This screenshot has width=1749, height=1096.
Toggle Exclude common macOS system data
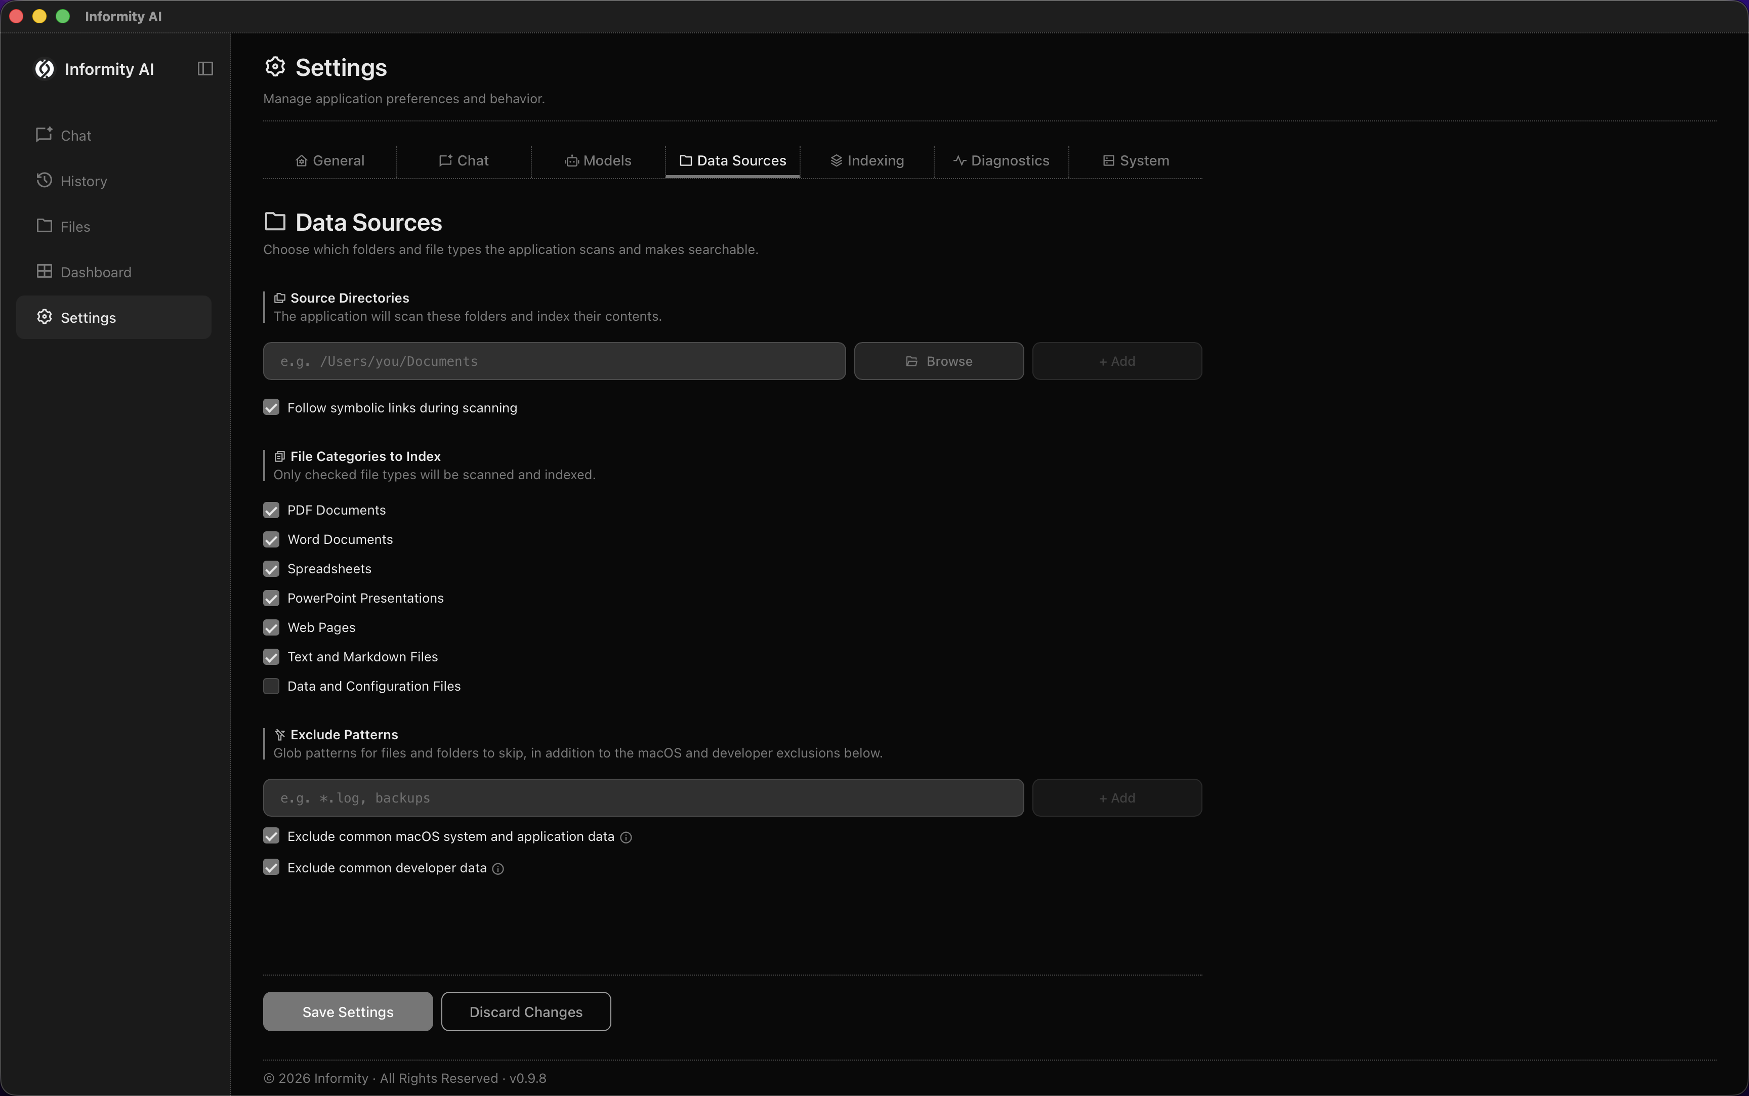pos(271,836)
